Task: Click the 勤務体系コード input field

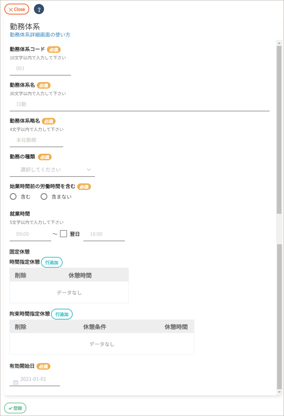Action: click(40, 68)
